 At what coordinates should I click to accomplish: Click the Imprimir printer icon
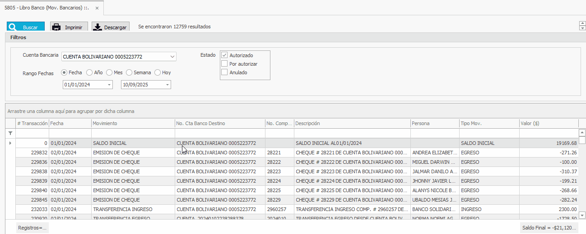coord(56,27)
